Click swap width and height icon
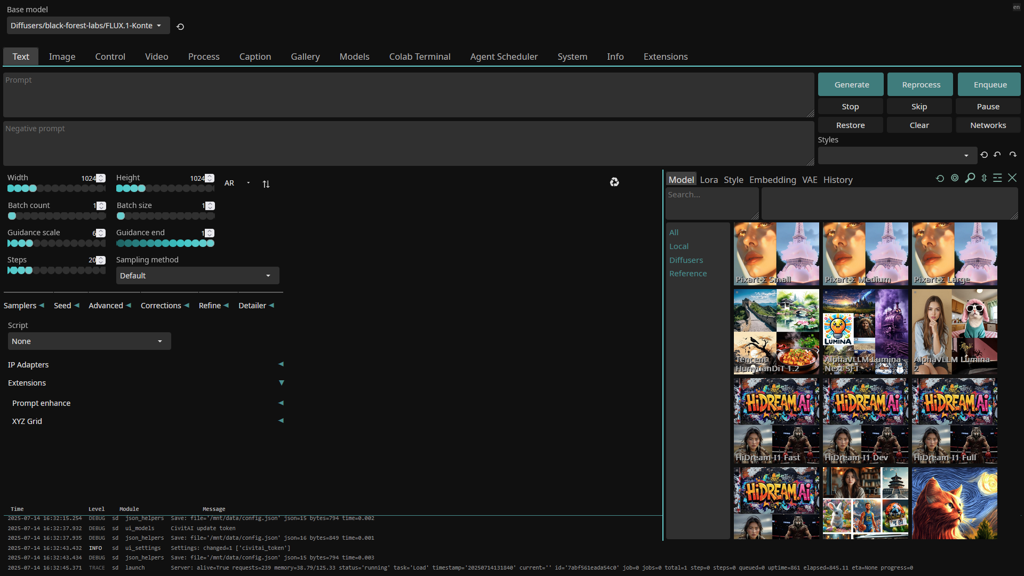1024x576 pixels. point(266,184)
